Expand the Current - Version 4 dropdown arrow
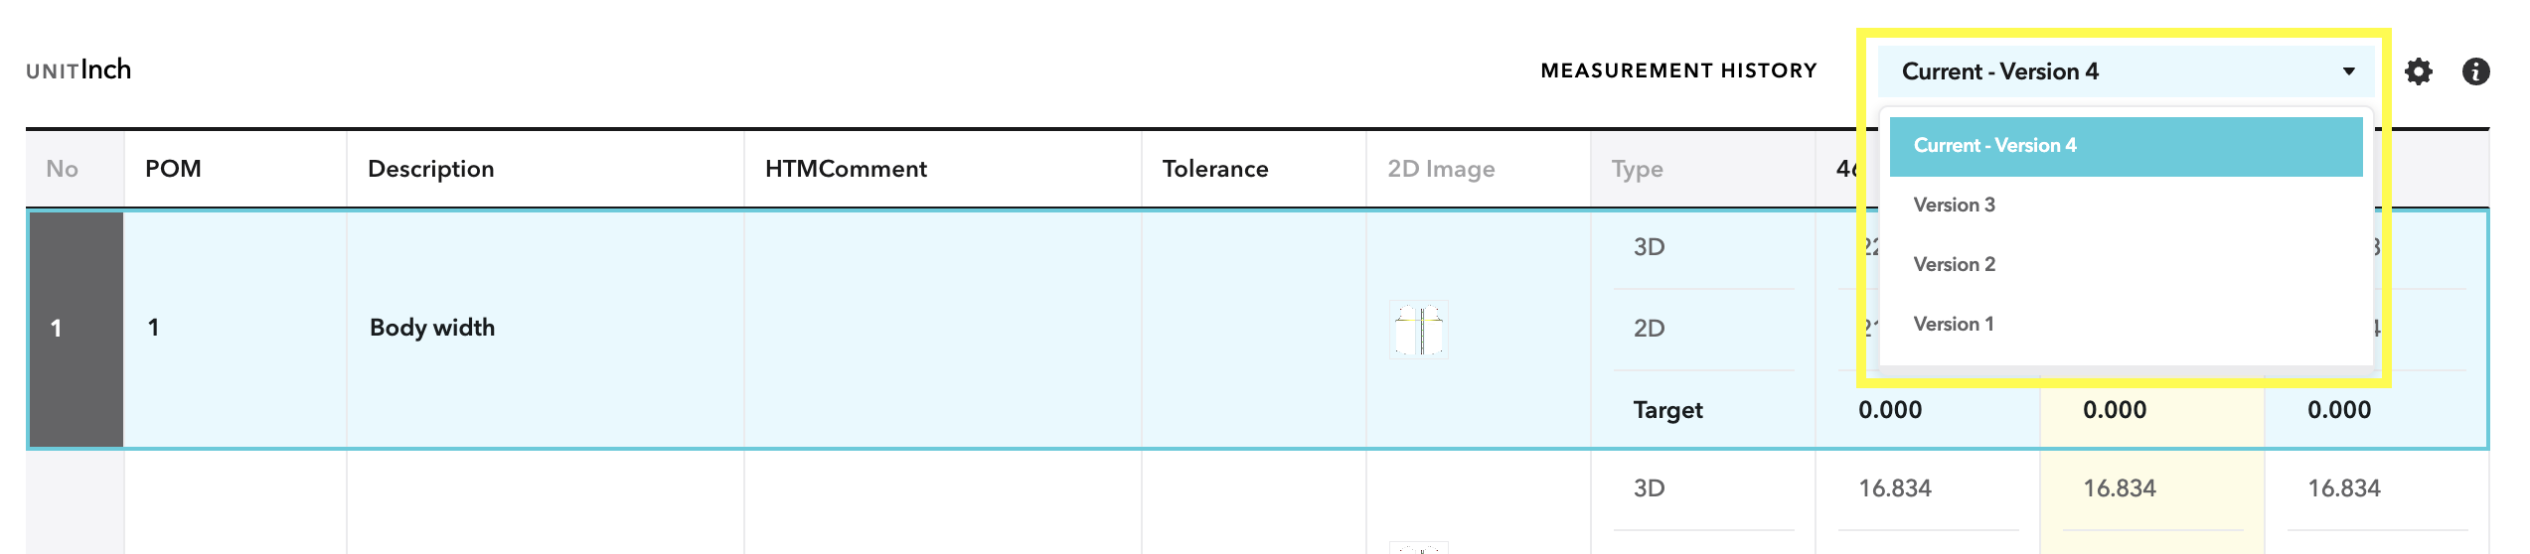The width and height of the screenshot is (2530, 554). point(2348,71)
